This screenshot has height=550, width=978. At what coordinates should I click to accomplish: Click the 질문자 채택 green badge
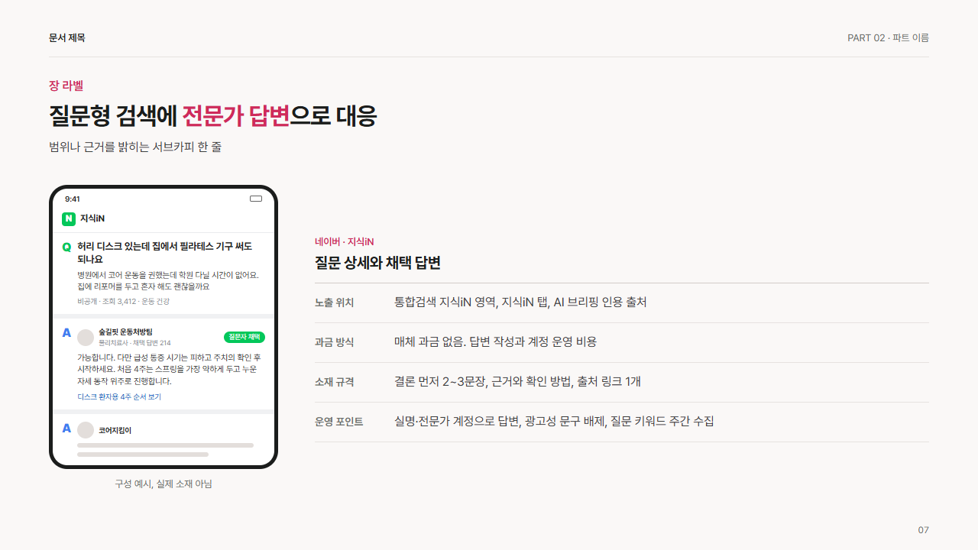(244, 337)
